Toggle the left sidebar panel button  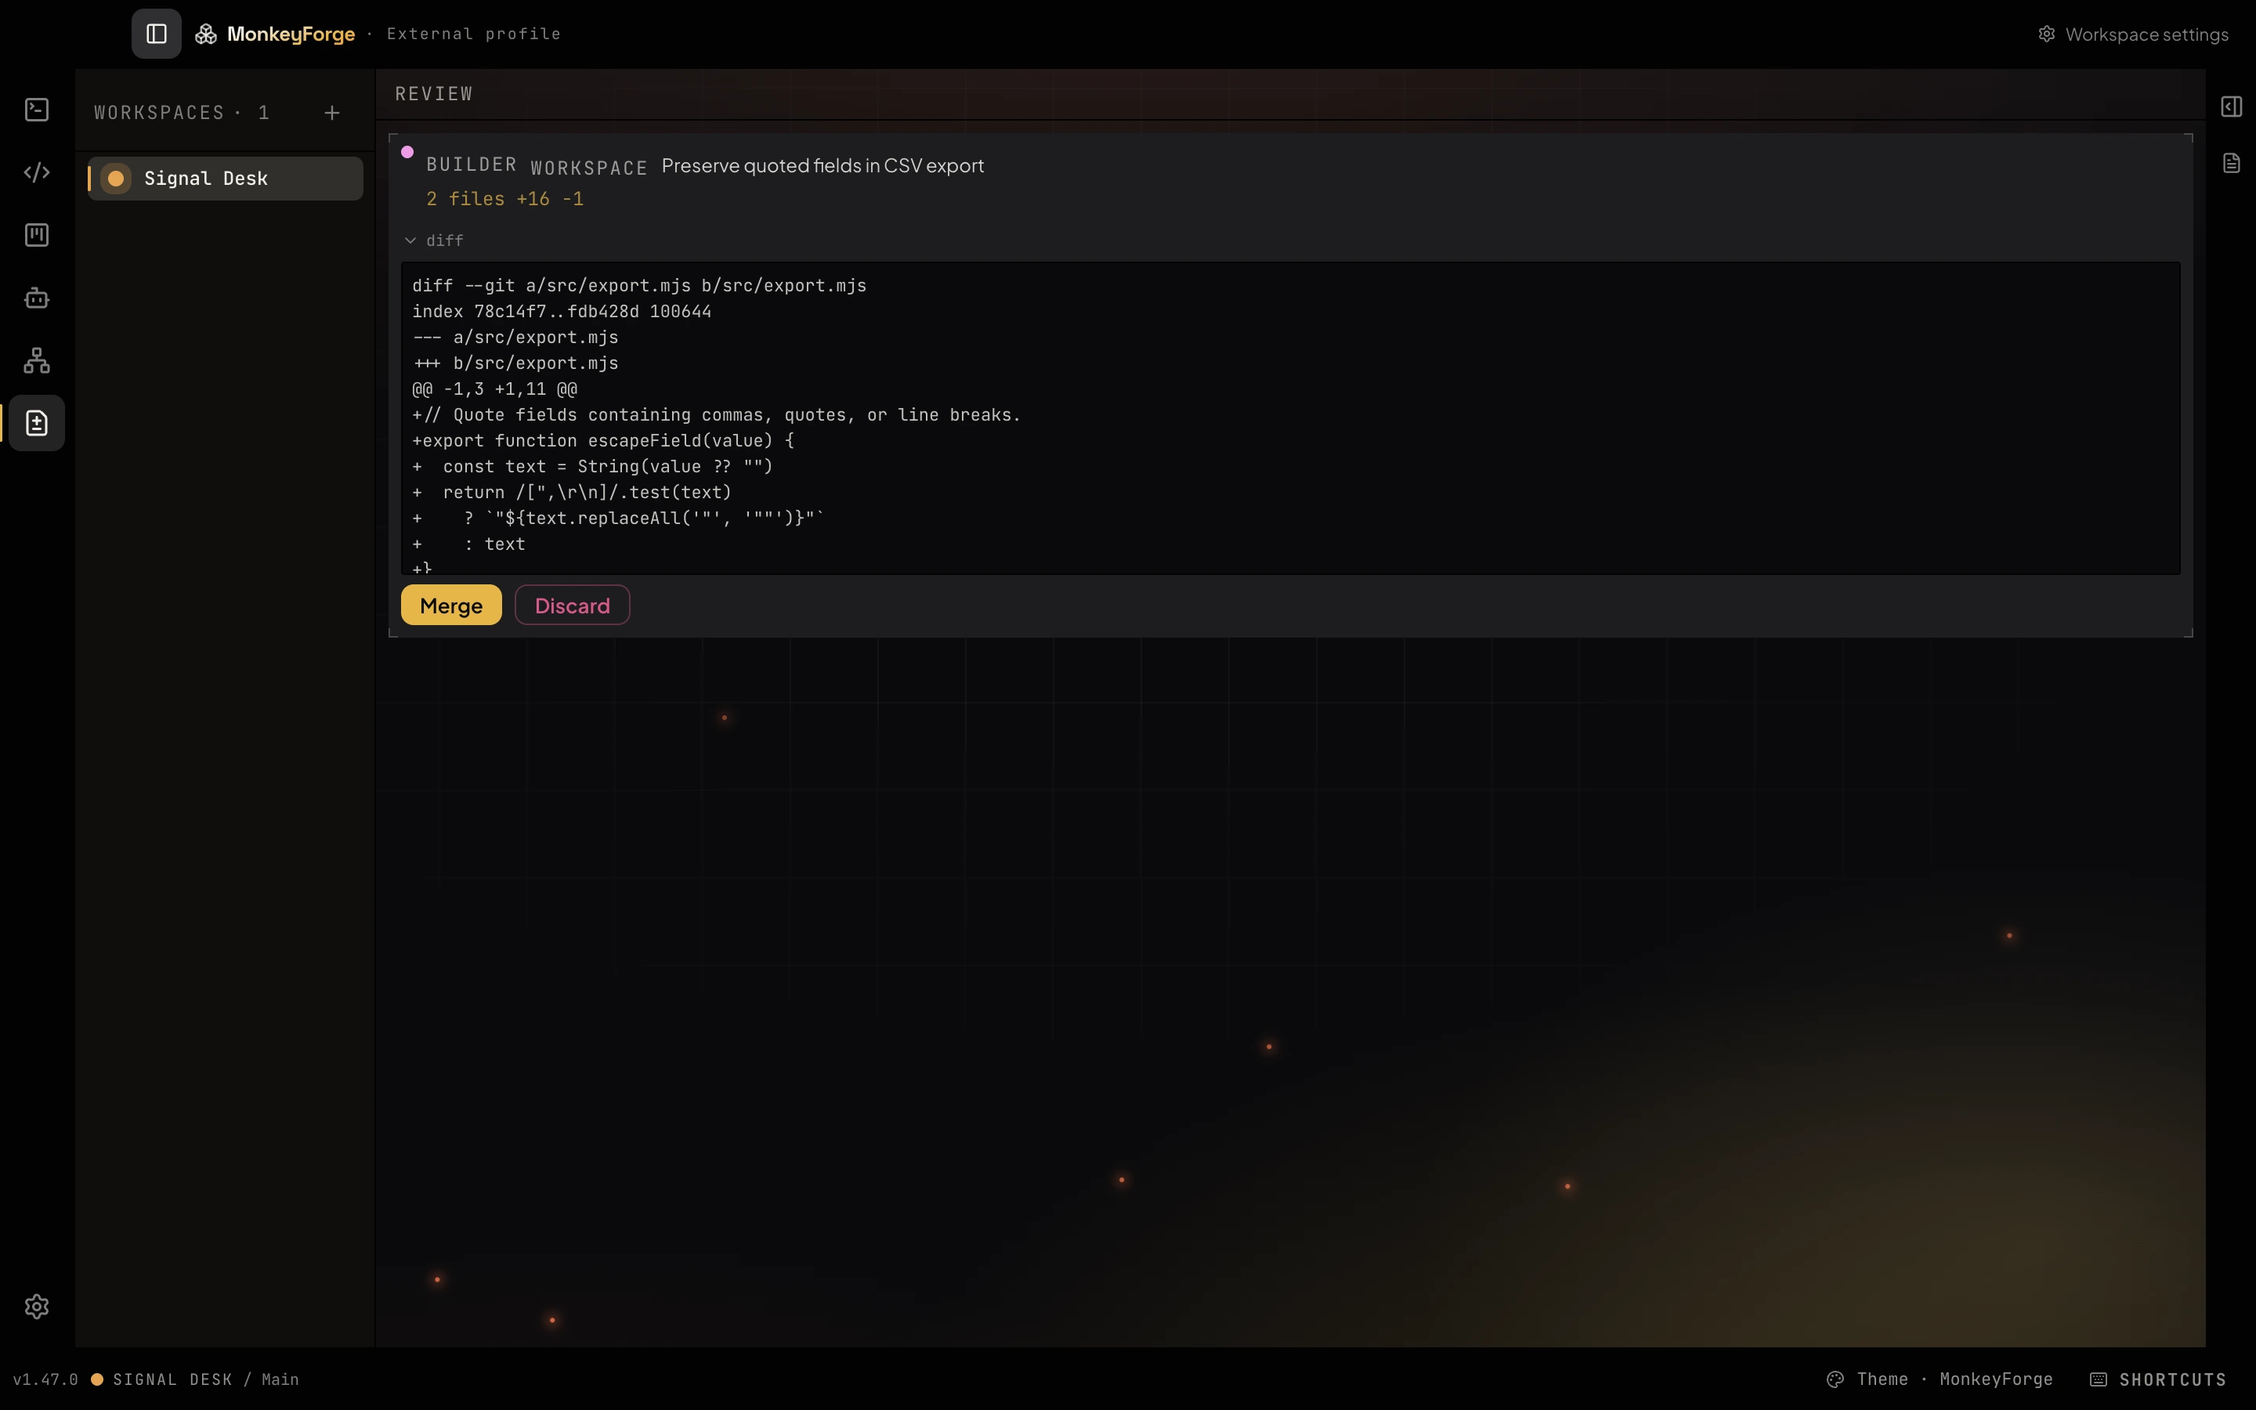[157, 34]
